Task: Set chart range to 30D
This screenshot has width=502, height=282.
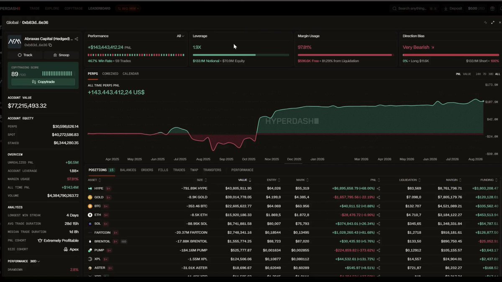Action: click(x=491, y=74)
